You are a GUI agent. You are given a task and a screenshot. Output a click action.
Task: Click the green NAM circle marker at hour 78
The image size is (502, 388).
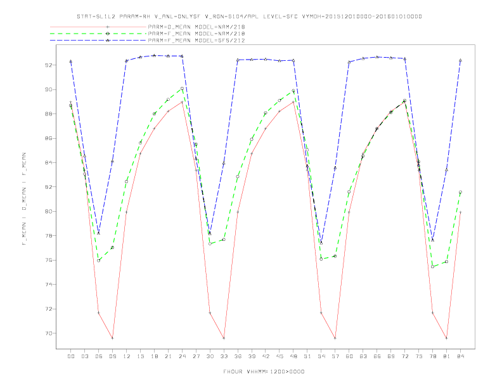[432, 267]
